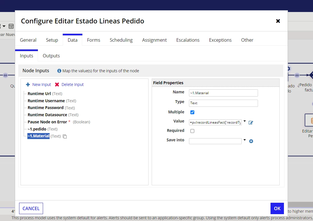Go to the Scheduling tab

(x=121, y=40)
